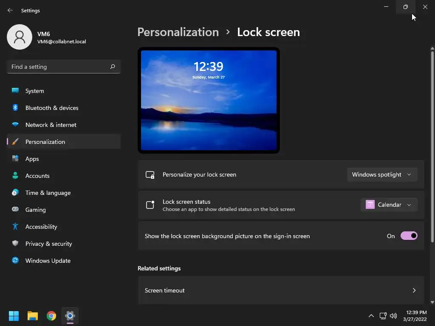Open the Calendar lock screen status dropdown
This screenshot has width=435, height=326.
tap(389, 205)
